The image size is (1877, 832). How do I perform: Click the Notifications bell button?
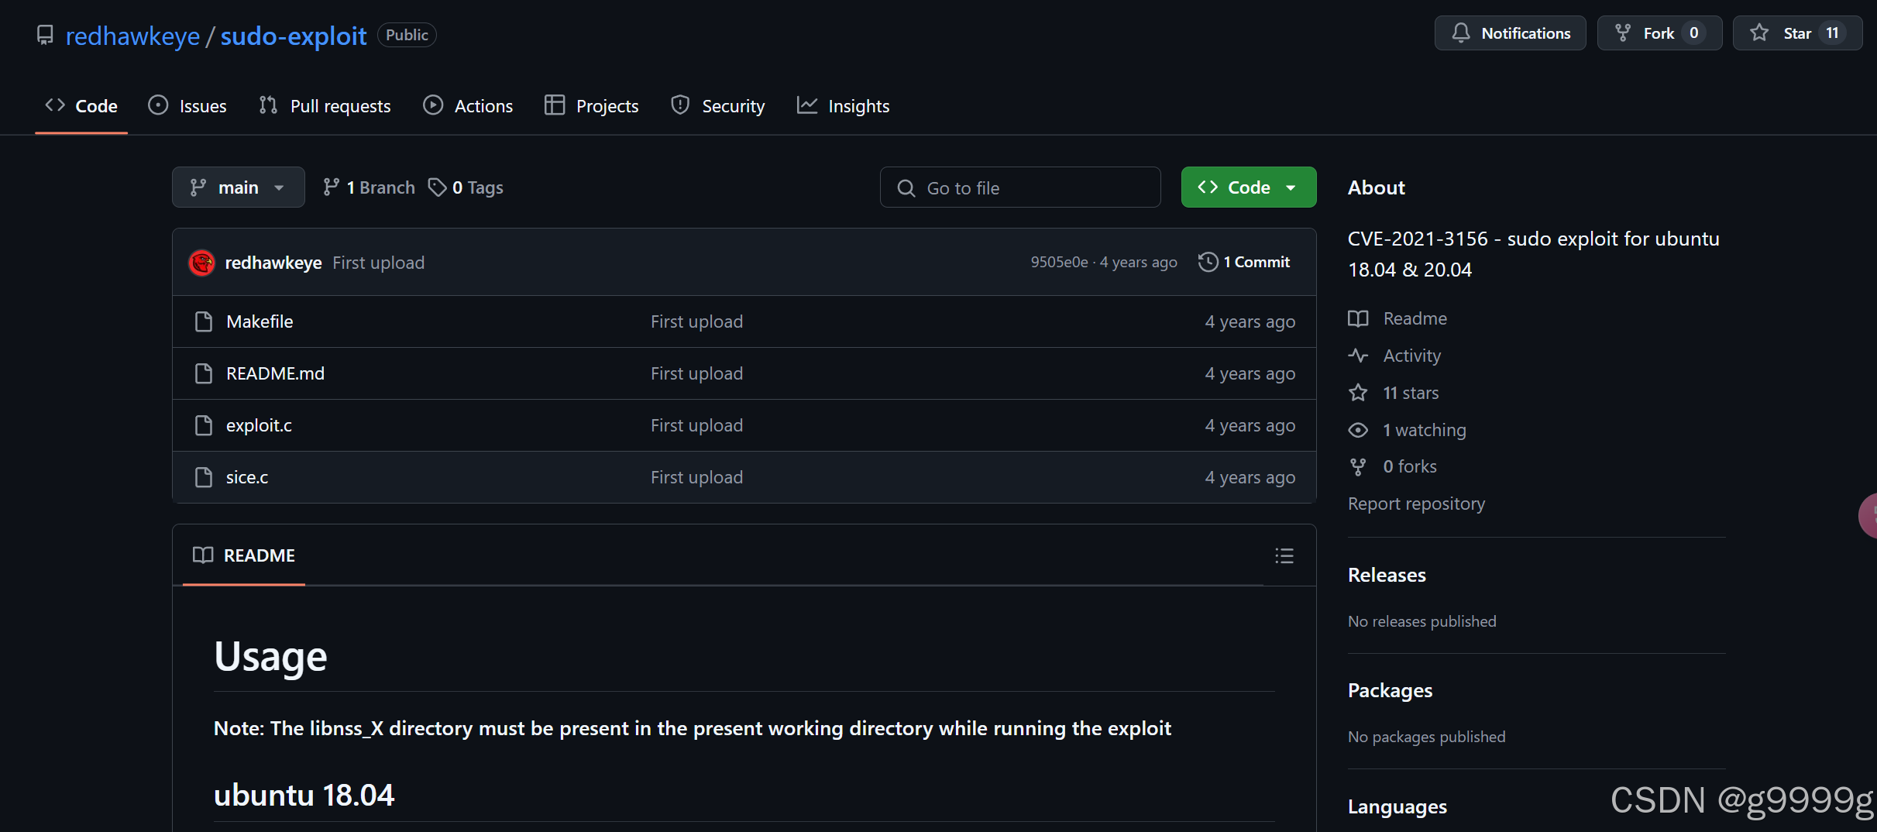[1510, 33]
